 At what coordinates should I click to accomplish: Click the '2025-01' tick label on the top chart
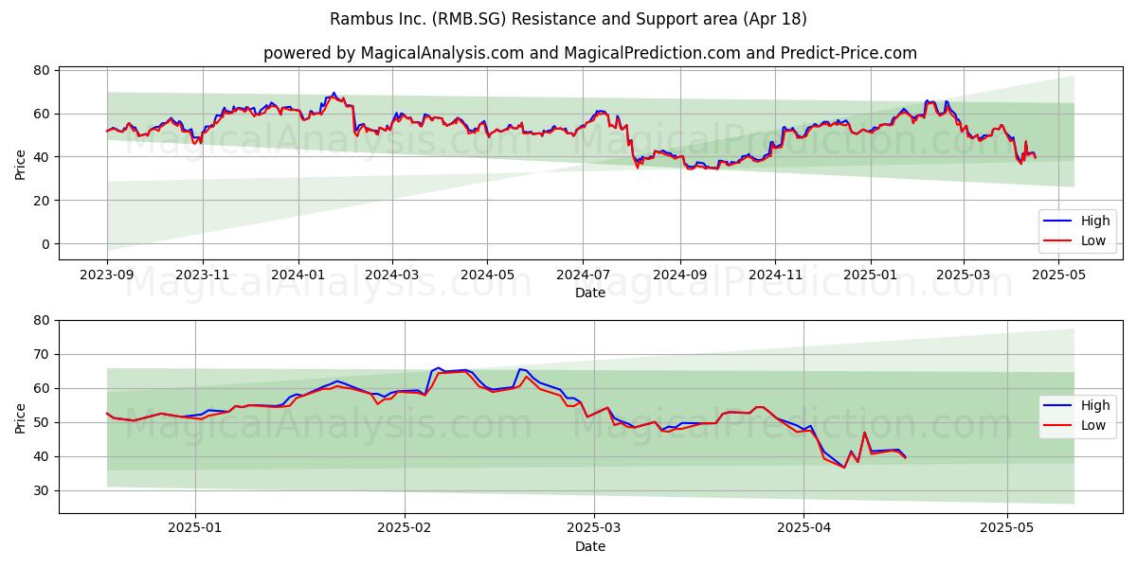pos(872,275)
